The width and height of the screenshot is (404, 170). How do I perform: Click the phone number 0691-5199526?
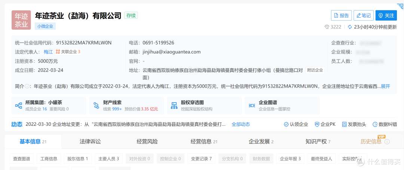tap(158, 43)
